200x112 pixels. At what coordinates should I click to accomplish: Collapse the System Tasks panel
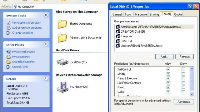[x=46, y=15]
